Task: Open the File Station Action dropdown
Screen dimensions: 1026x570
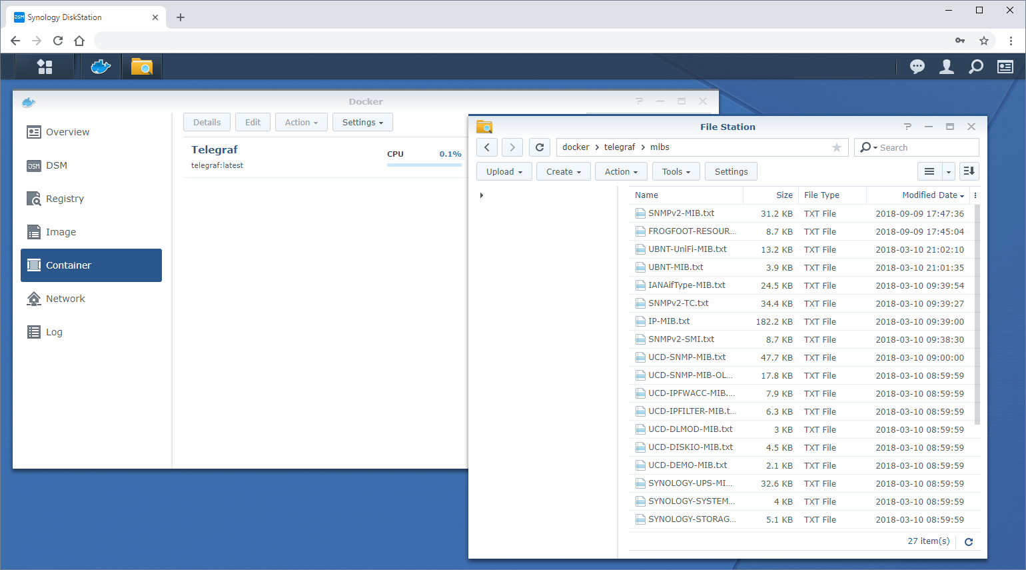Action: [x=621, y=171]
